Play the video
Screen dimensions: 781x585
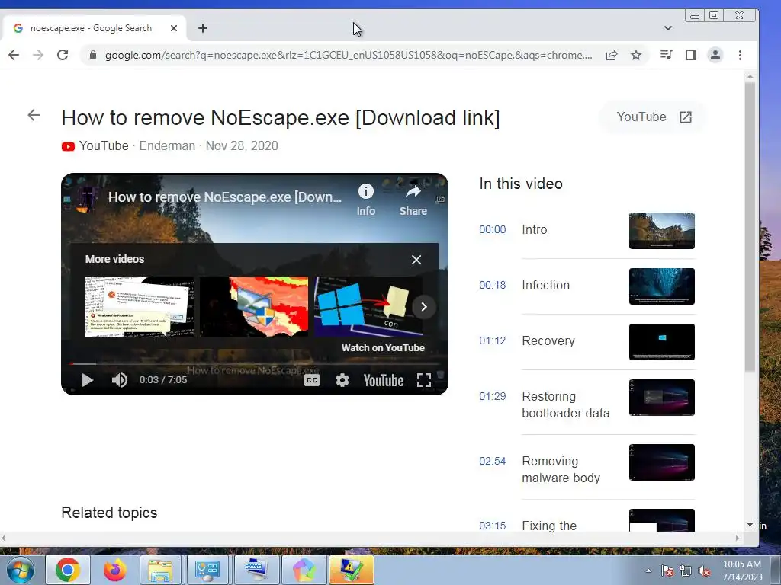(87, 380)
